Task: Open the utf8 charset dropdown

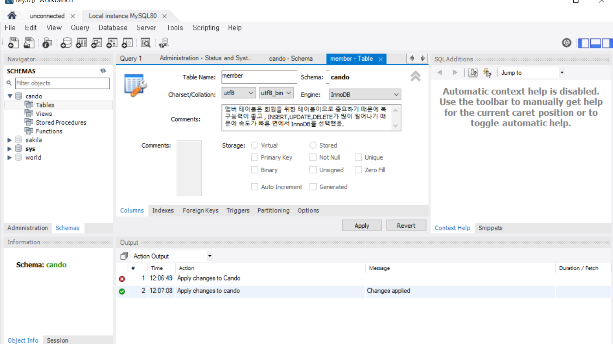Action: (x=239, y=93)
